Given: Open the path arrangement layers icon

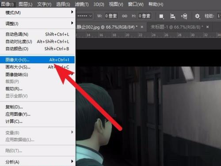Looking at the screenshot, I should click(x=184, y=16).
